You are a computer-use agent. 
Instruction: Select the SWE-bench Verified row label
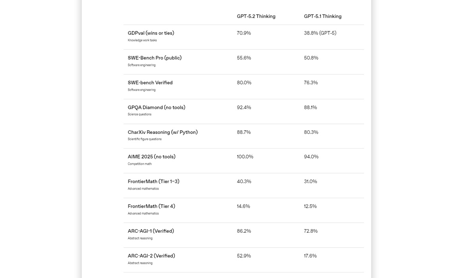(x=150, y=83)
